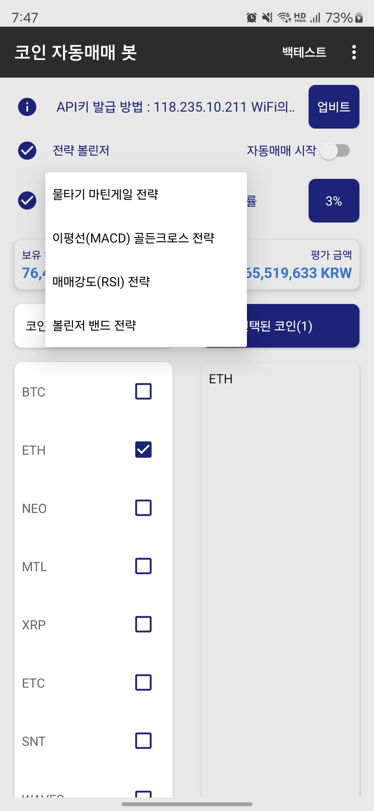Tap the second round check icon
Viewport: 374px width, 811px height.
(27, 200)
